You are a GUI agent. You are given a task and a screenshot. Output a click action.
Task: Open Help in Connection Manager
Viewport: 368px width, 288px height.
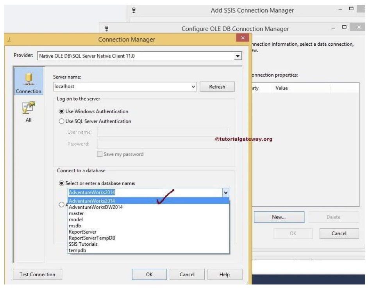click(225, 274)
